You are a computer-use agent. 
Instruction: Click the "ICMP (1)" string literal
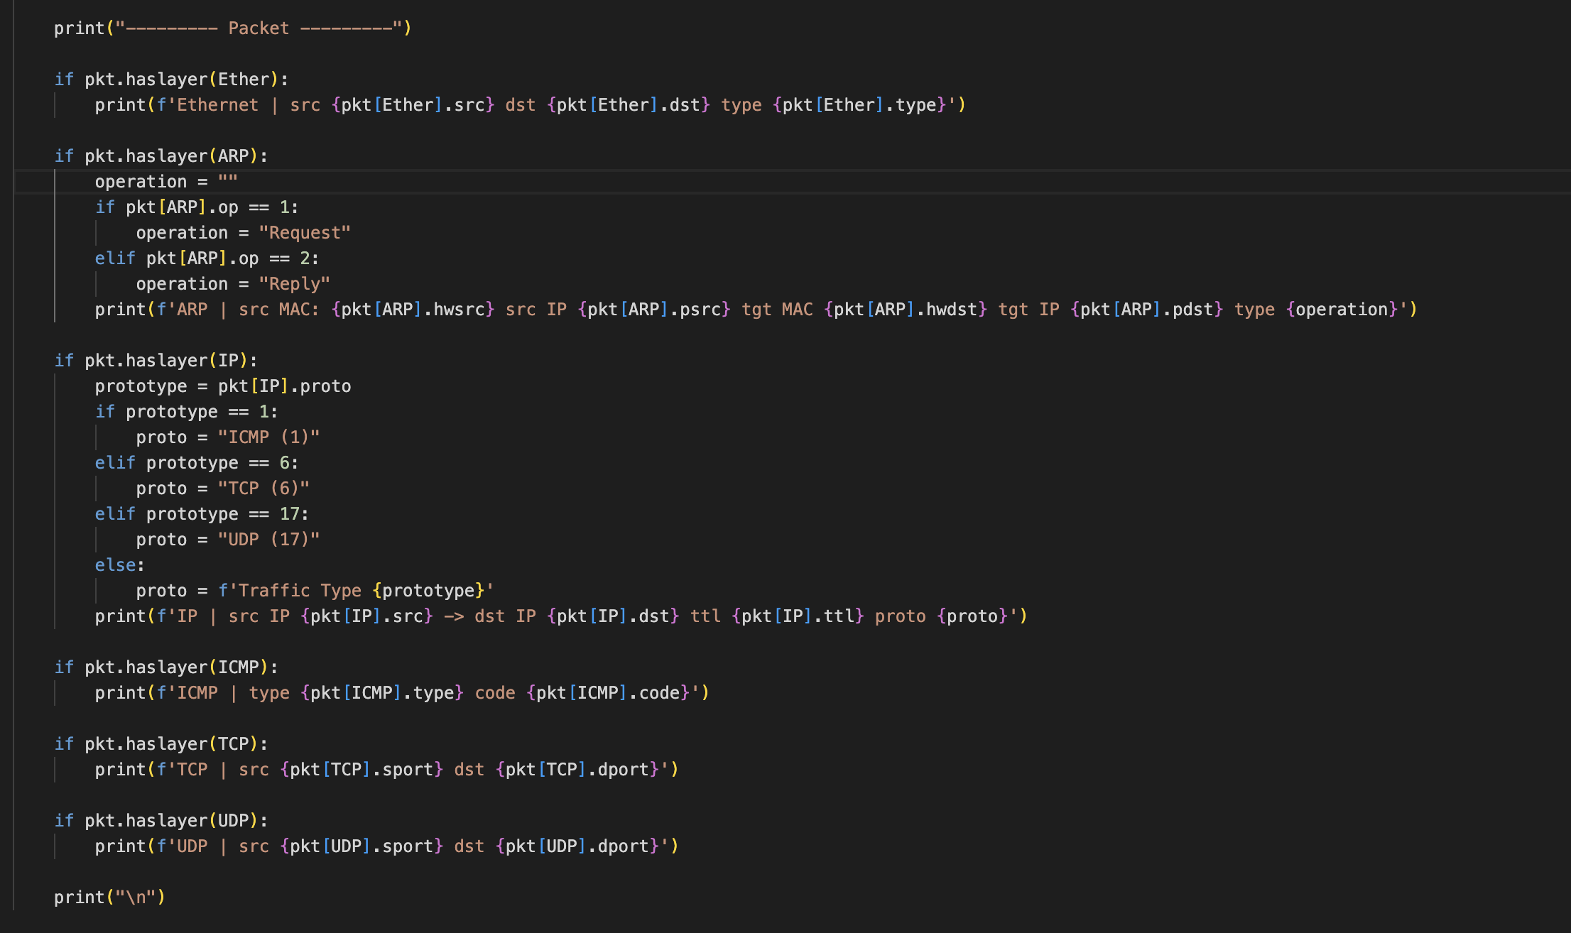coord(268,437)
